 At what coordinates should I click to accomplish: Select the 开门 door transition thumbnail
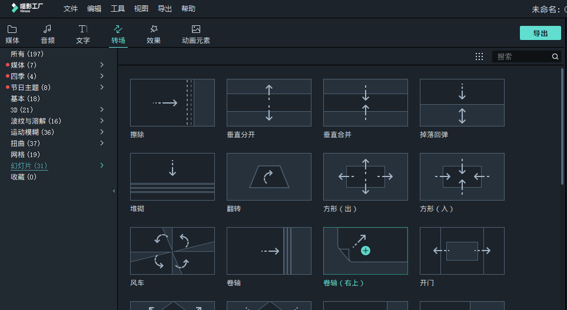point(462,251)
